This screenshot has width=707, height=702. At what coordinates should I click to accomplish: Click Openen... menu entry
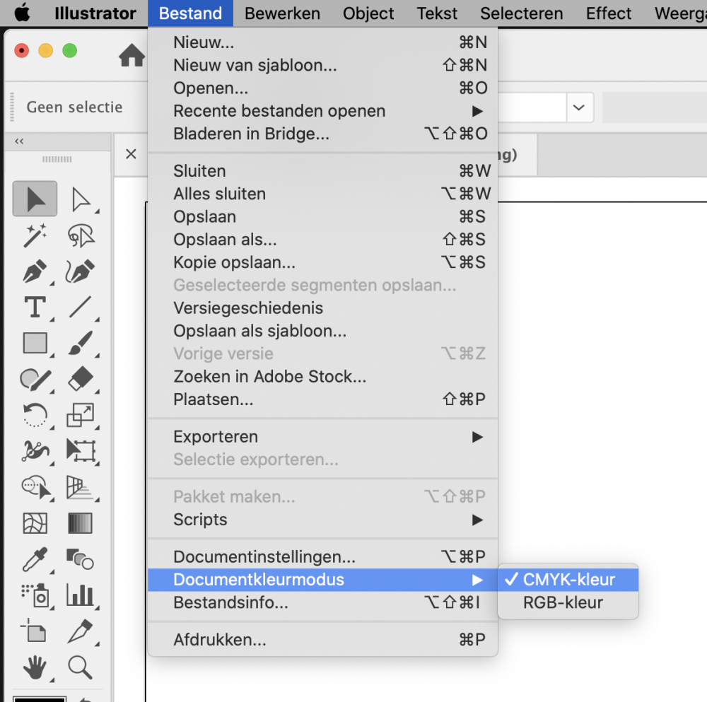[x=323, y=88]
